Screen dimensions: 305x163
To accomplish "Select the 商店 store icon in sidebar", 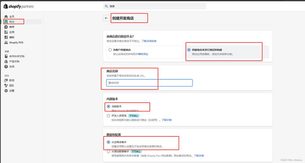I will pos(6,22).
